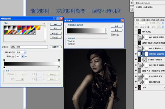Choose the copper gradient preset
Image resolution: width=165 pixels, height=109 pixels.
15,32
